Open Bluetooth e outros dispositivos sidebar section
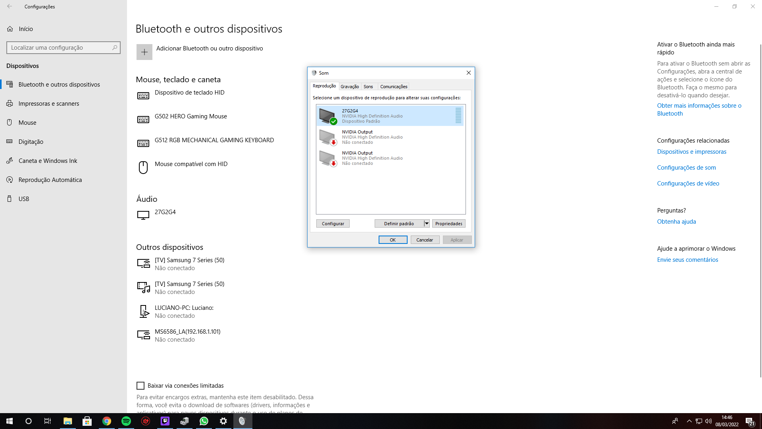 (63, 84)
